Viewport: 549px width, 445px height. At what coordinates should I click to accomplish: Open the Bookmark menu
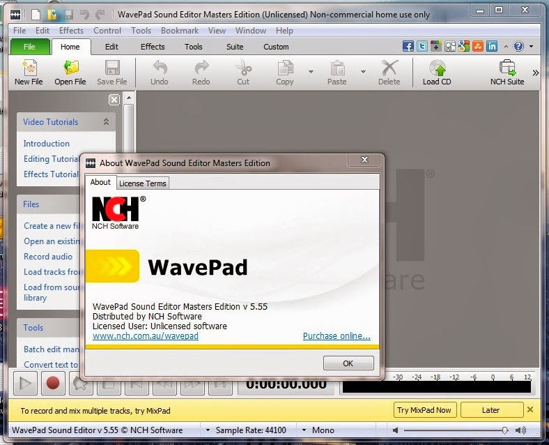[x=180, y=31]
